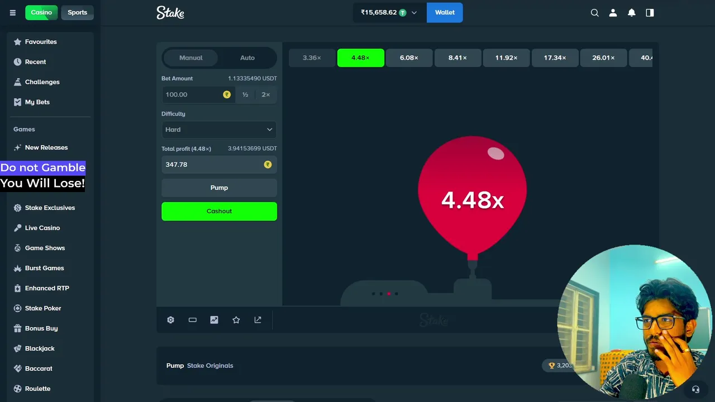The width and height of the screenshot is (715, 402).
Task: Click the Bet Amount input field
Action: pos(198,94)
